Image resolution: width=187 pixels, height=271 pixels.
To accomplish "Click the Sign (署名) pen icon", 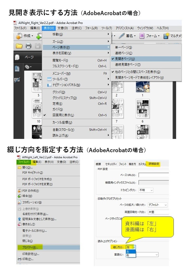I will [x=122, y=36].
